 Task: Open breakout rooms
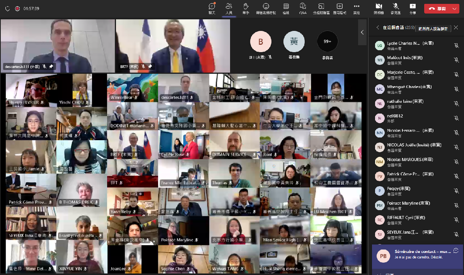[x=321, y=8]
